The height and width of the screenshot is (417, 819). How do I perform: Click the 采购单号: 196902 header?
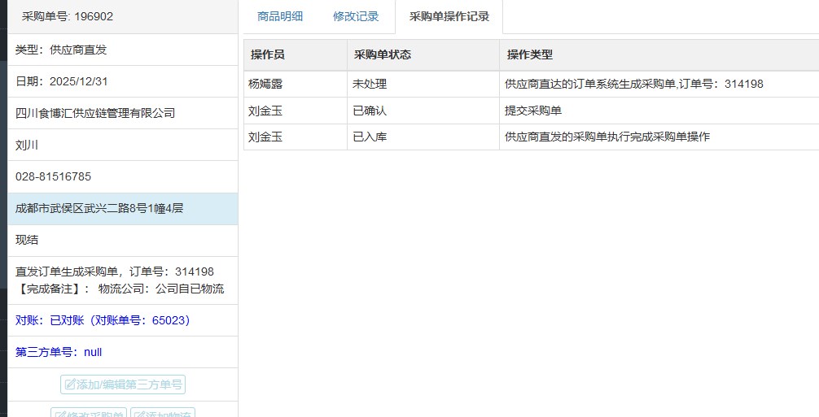pos(67,16)
